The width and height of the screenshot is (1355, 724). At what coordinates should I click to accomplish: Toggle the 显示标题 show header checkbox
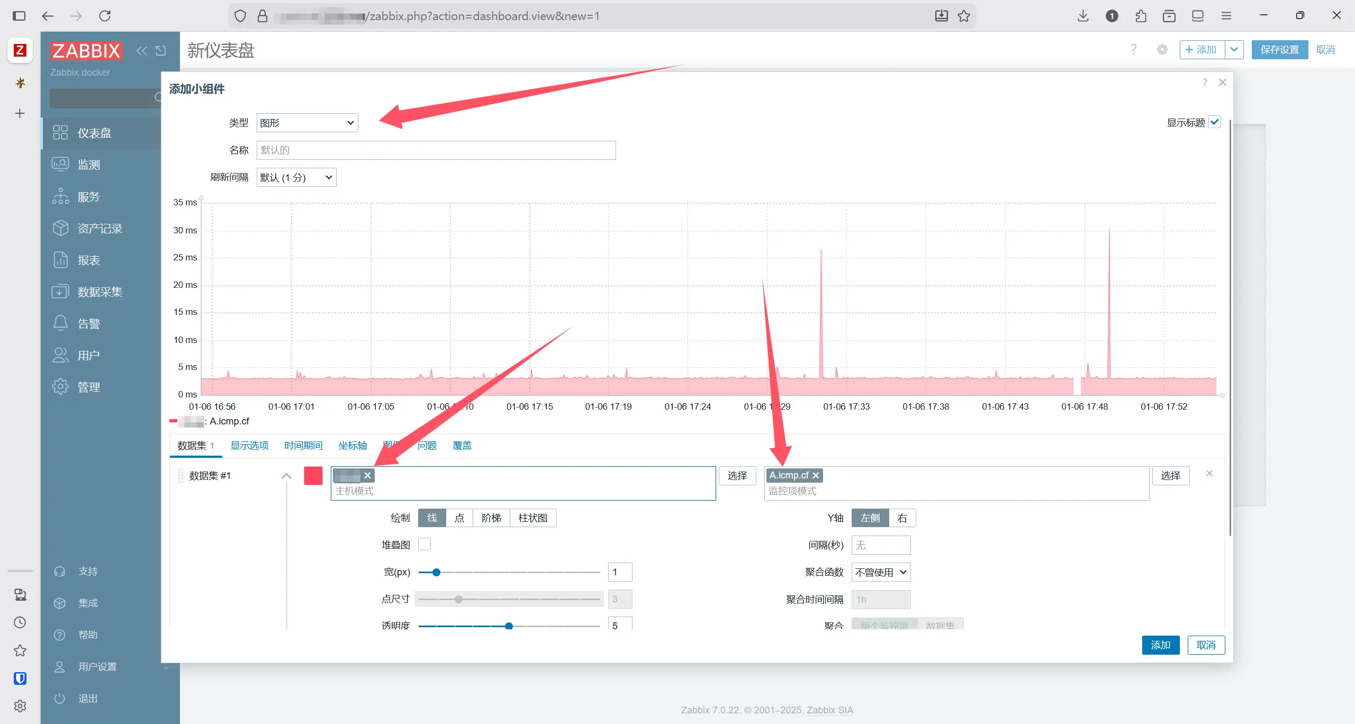1215,122
